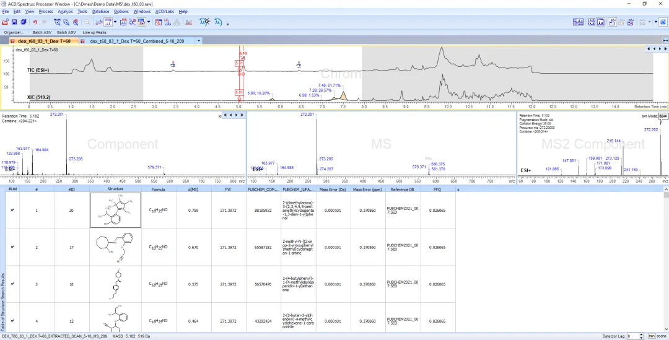Screen dimensions: 669x340
Task: Click the pin-width icon at the right end of the tab bar
Action: 665,40
